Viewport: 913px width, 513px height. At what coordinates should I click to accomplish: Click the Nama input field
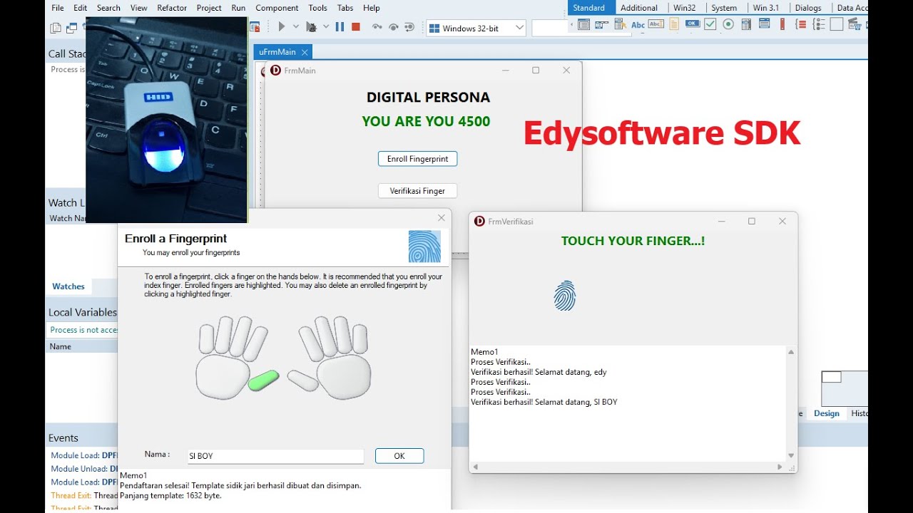click(x=275, y=456)
